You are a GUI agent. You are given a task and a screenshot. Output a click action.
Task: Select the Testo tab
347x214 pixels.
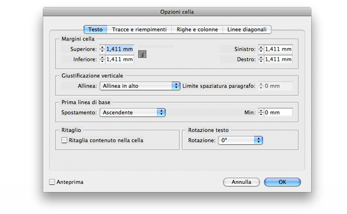tap(95, 29)
